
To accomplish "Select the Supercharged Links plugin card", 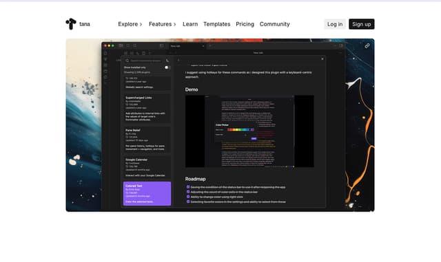I will point(147,109).
